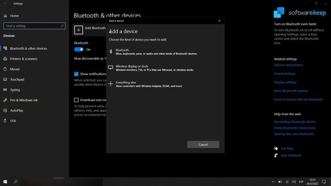
Task: Open Send or receive files via Bluetooth
Action: [x=298, y=100]
